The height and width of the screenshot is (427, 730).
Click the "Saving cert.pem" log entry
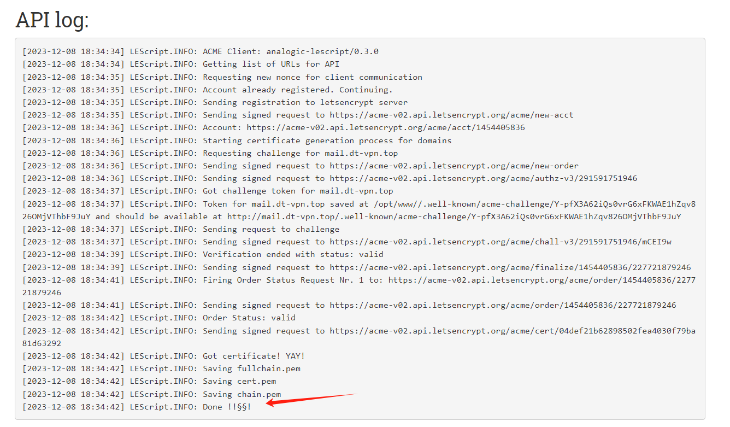(x=239, y=381)
